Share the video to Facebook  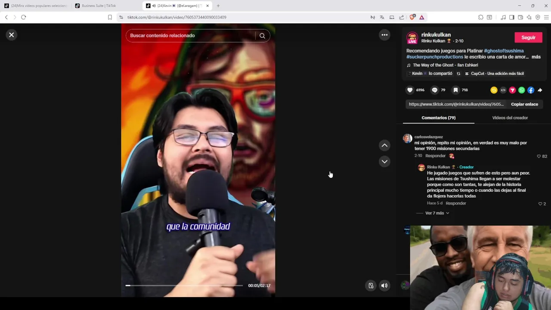(x=531, y=90)
